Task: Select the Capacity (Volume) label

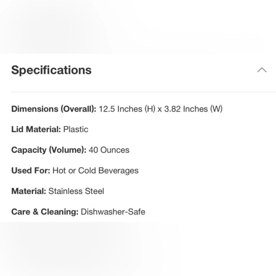Action: (x=49, y=150)
